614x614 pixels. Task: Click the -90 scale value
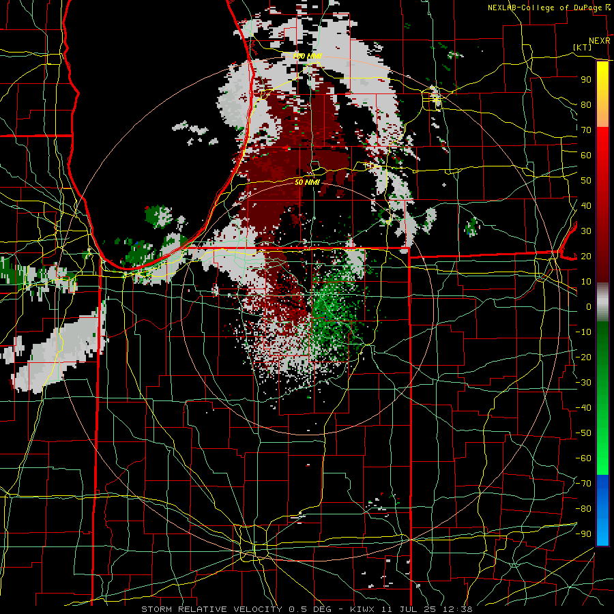click(x=583, y=534)
